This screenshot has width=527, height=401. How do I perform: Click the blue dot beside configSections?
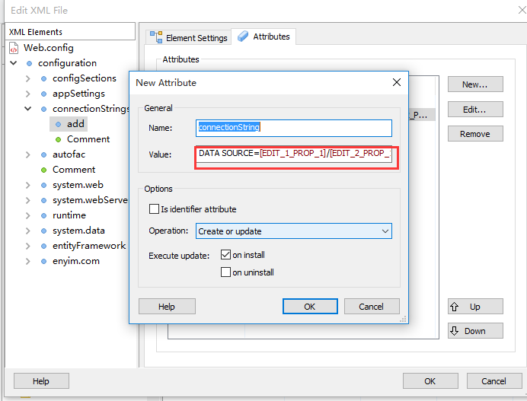43,78
